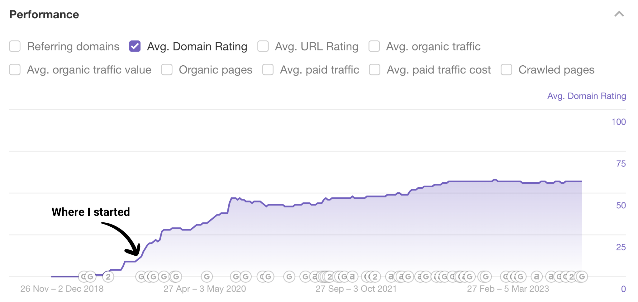The width and height of the screenshot is (638, 302).
Task: Click the 'Where I started' annotation text
Action: [x=91, y=212]
